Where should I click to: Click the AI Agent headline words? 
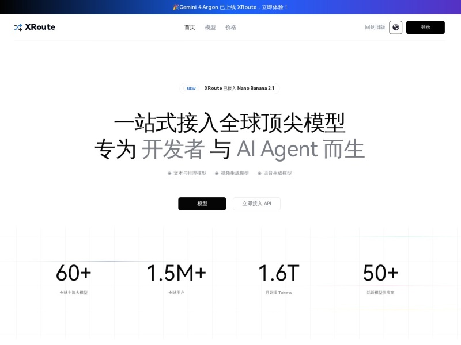pyautogui.click(x=277, y=149)
